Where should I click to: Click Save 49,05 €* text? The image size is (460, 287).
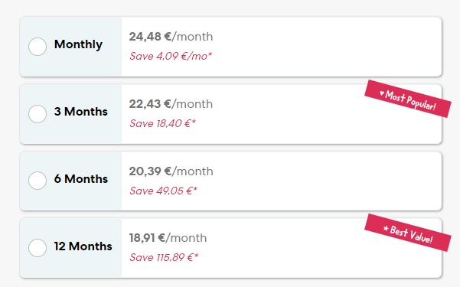click(163, 191)
